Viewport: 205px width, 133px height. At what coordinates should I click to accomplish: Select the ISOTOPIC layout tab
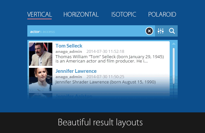click(x=124, y=15)
